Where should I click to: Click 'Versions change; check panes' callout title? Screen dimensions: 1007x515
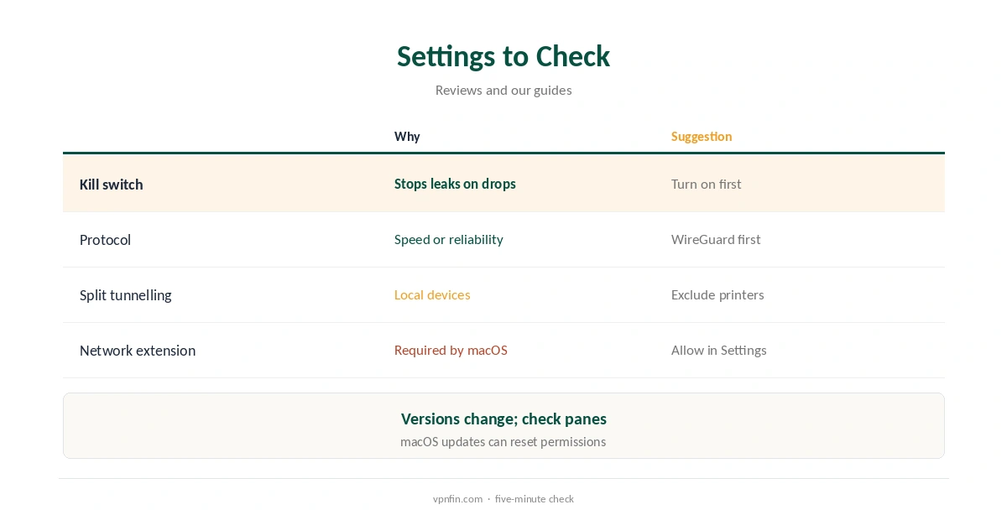pyautogui.click(x=503, y=419)
